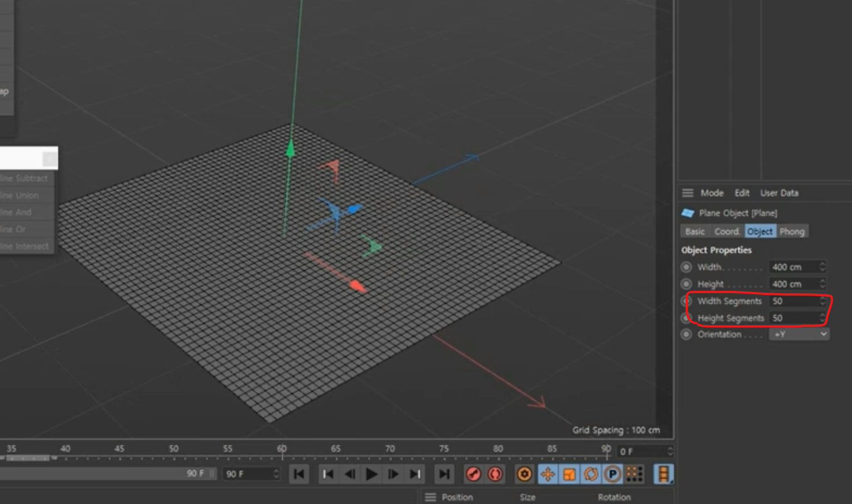Click the filmstrip timeline options icon
Image resolution: width=852 pixels, height=504 pixels.
pos(663,474)
